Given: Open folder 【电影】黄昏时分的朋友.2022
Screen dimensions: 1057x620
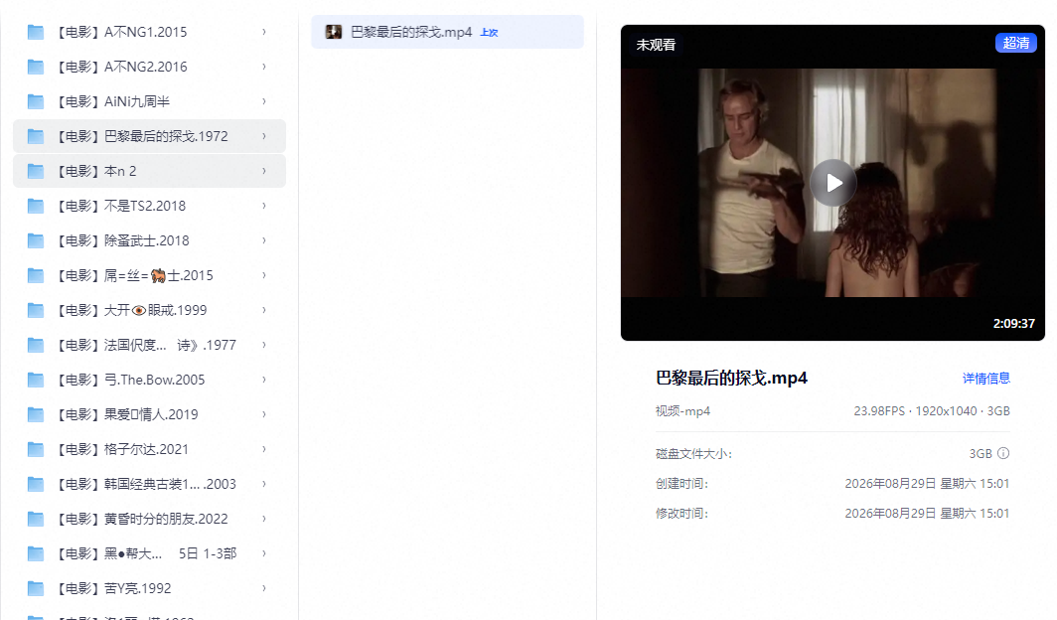Looking at the screenshot, I should (x=150, y=519).
